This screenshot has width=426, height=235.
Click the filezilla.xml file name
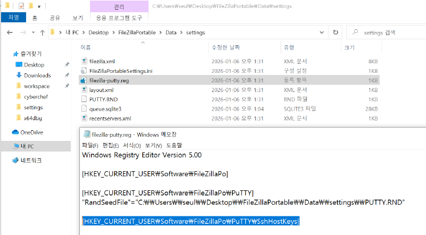pyautogui.click(x=102, y=62)
